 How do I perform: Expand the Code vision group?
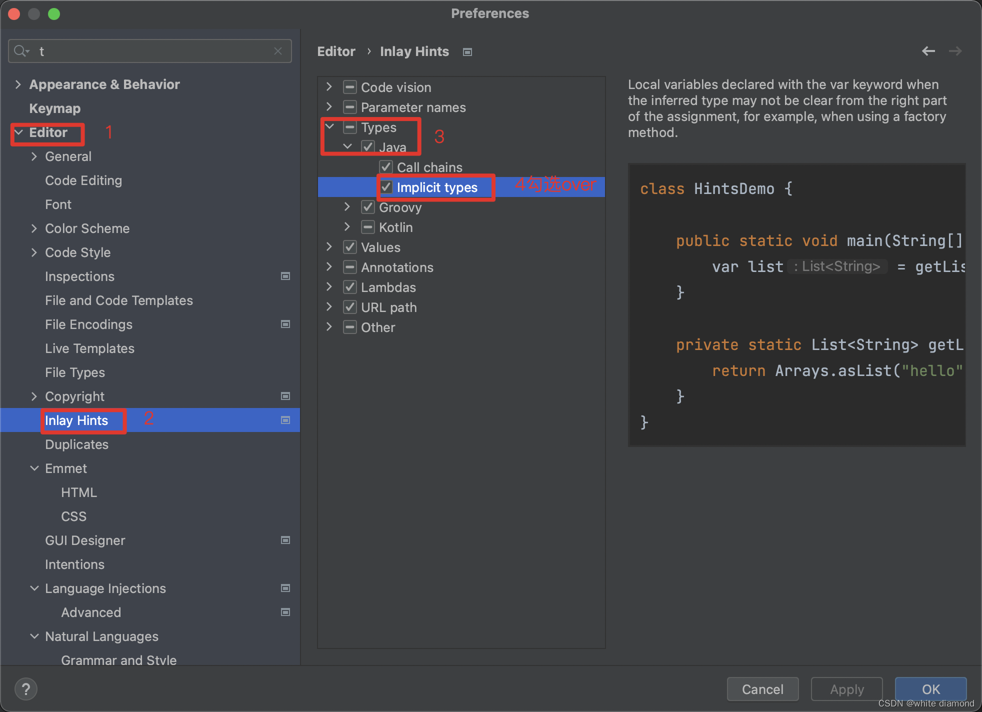click(x=329, y=87)
